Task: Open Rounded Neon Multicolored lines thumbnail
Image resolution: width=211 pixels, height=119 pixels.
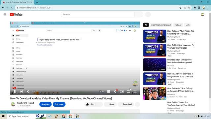Action: 155,65
